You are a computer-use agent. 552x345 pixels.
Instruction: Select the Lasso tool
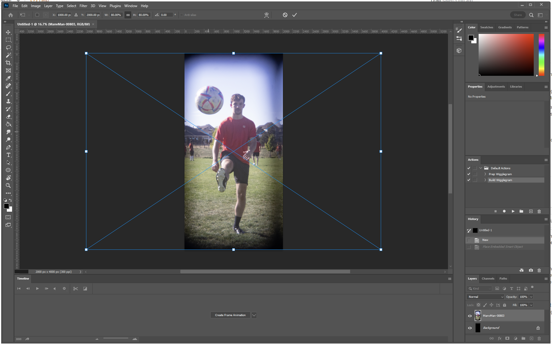tap(8, 47)
